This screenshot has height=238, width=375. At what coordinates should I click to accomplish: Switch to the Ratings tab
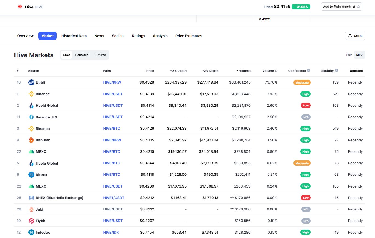pos(139,36)
